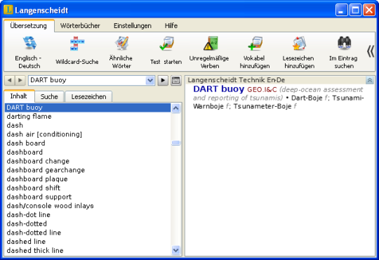Select 'dashboard gearchange' entry
379x260 pixels.
click(88, 170)
